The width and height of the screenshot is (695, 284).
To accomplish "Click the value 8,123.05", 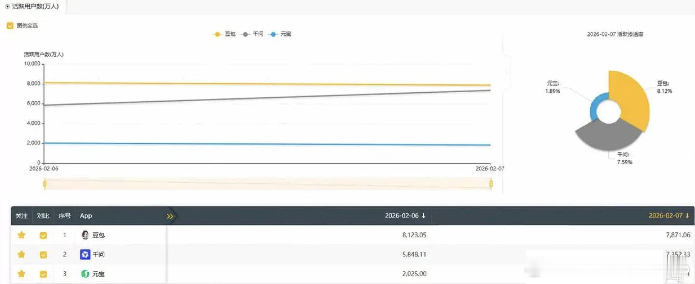I will [x=414, y=235].
